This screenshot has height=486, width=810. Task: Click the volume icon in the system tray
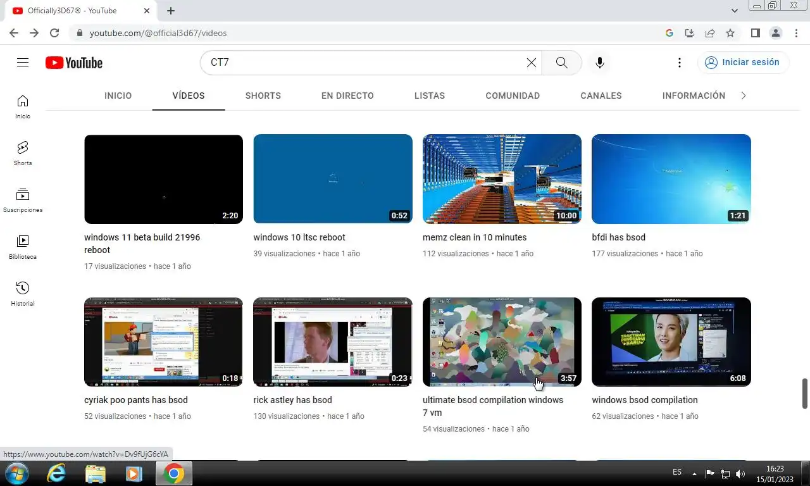click(740, 473)
